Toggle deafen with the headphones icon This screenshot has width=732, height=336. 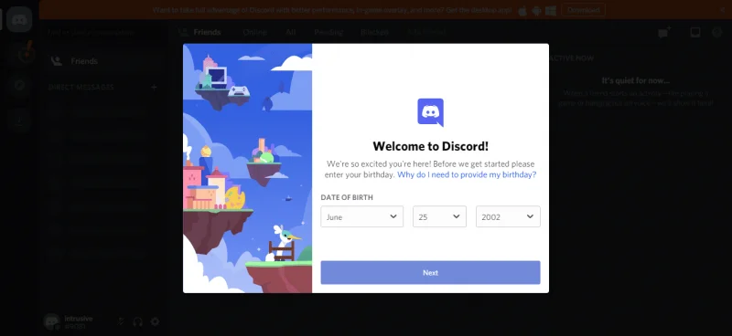138,321
